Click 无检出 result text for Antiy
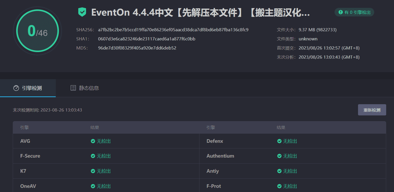Image resolution: width=394 pixels, height=192 pixels. click(290, 171)
